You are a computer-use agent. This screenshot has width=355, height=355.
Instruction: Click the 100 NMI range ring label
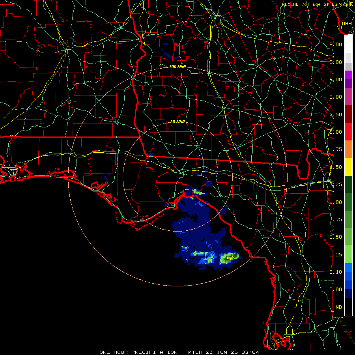(177, 67)
